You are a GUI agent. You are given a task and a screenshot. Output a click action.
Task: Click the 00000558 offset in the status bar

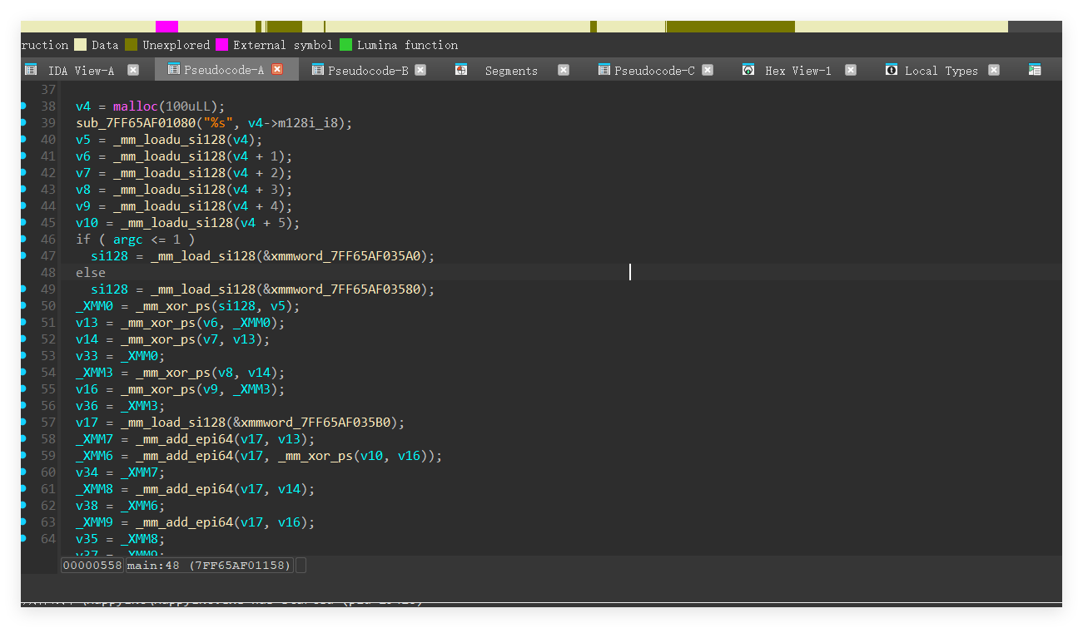92,566
